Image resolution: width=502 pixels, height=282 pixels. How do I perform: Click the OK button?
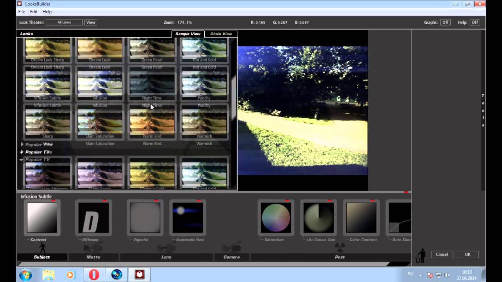tap(467, 255)
